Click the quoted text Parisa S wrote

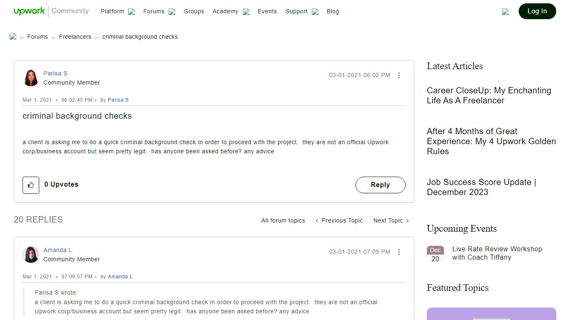click(x=56, y=292)
